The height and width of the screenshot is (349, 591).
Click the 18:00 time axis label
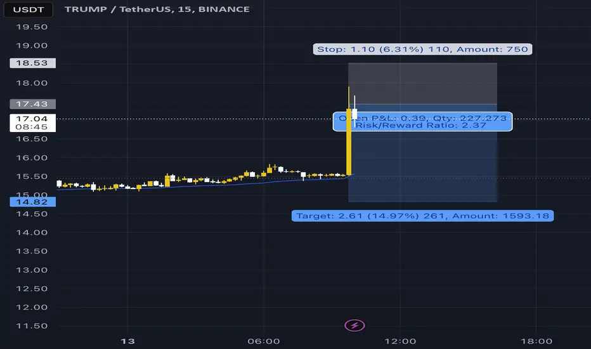tap(536, 341)
